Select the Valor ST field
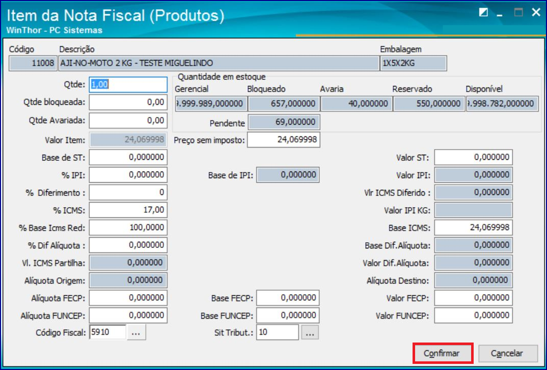This screenshot has height=370, width=547. [473, 157]
